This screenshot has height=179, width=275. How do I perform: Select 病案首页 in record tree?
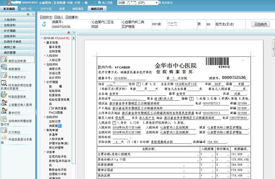pyautogui.click(x=55, y=126)
